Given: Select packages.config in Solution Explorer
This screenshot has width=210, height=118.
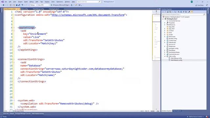Looking at the screenshot, I should tap(174, 49).
